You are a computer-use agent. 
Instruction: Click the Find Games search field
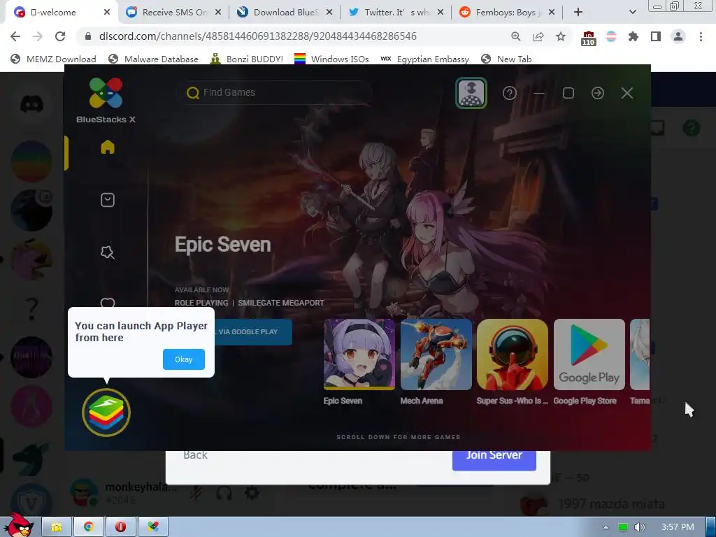click(274, 93)
